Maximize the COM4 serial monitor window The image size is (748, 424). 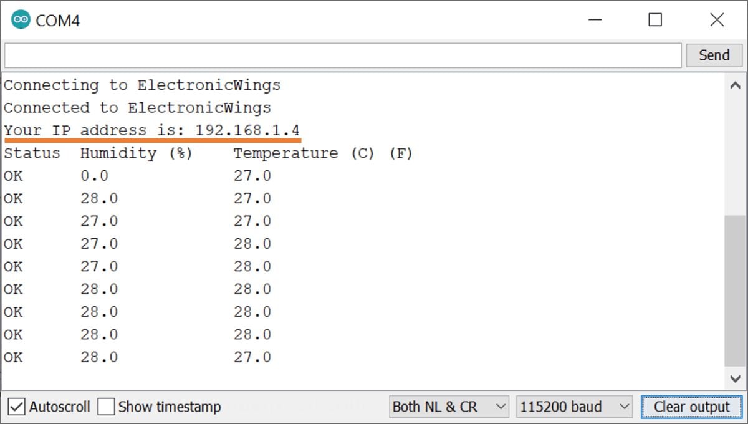pyautogui.click(x=655, y=20)
